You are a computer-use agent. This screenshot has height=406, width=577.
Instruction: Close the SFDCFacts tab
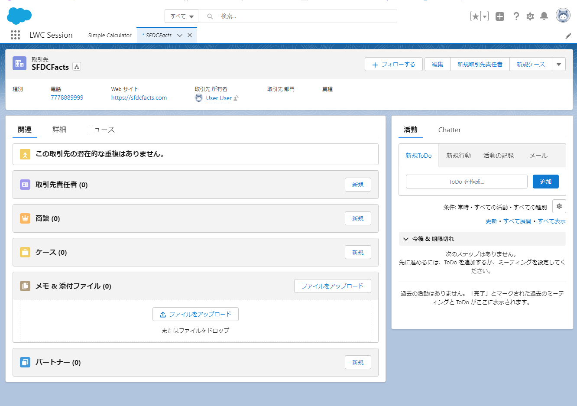click(190, 36)
